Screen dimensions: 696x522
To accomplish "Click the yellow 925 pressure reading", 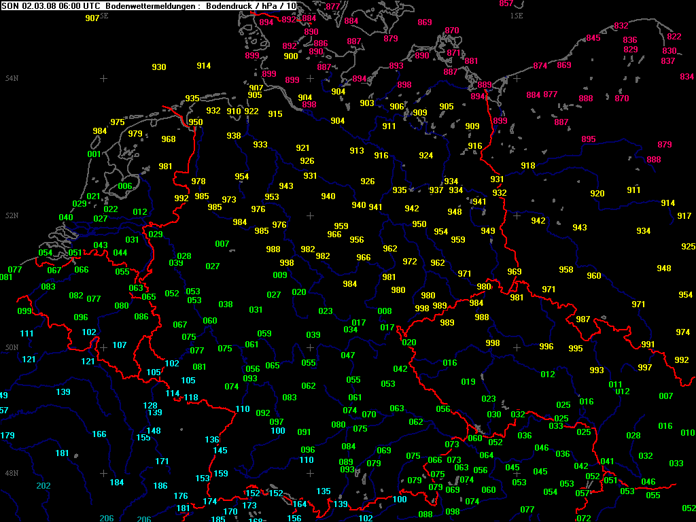I will (x=689, y=247).
